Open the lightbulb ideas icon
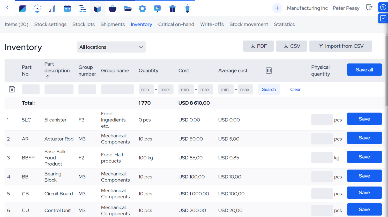The width and height of the screenshot is (388, 217). tap(187, 9)
